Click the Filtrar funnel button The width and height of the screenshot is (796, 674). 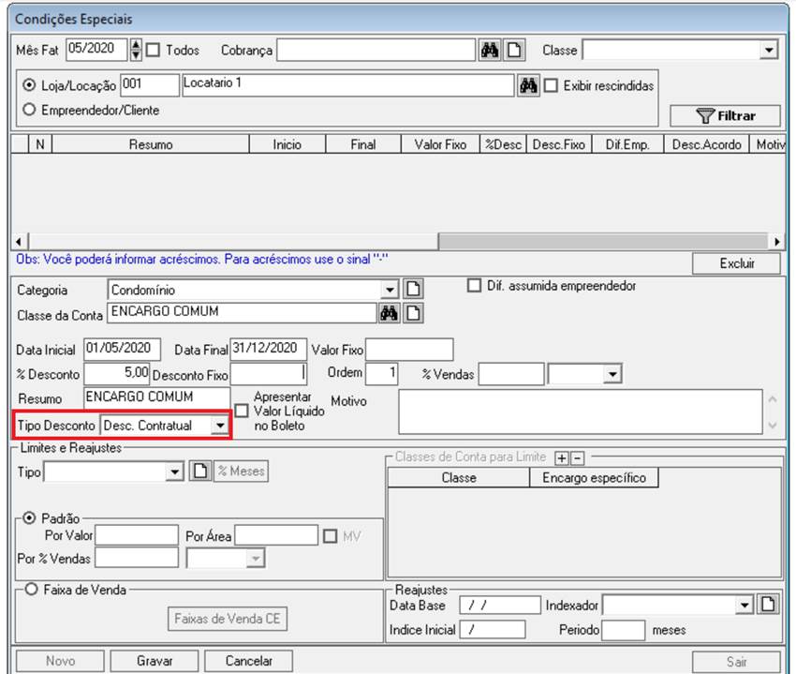point(725,115)
